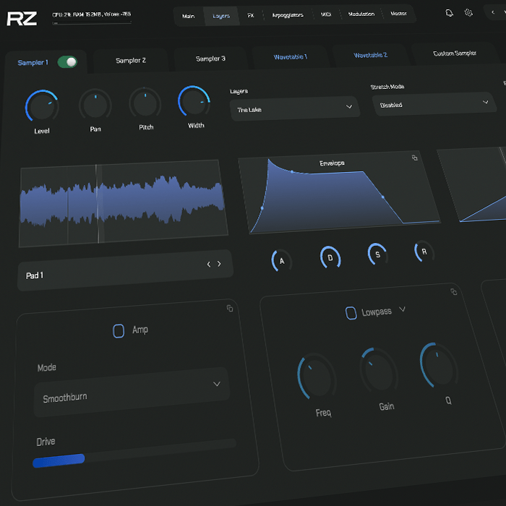Image resolution: width=506 pixels, height=506 pixels.
Task: Enable the Amp checkbox
Action: 119,330
